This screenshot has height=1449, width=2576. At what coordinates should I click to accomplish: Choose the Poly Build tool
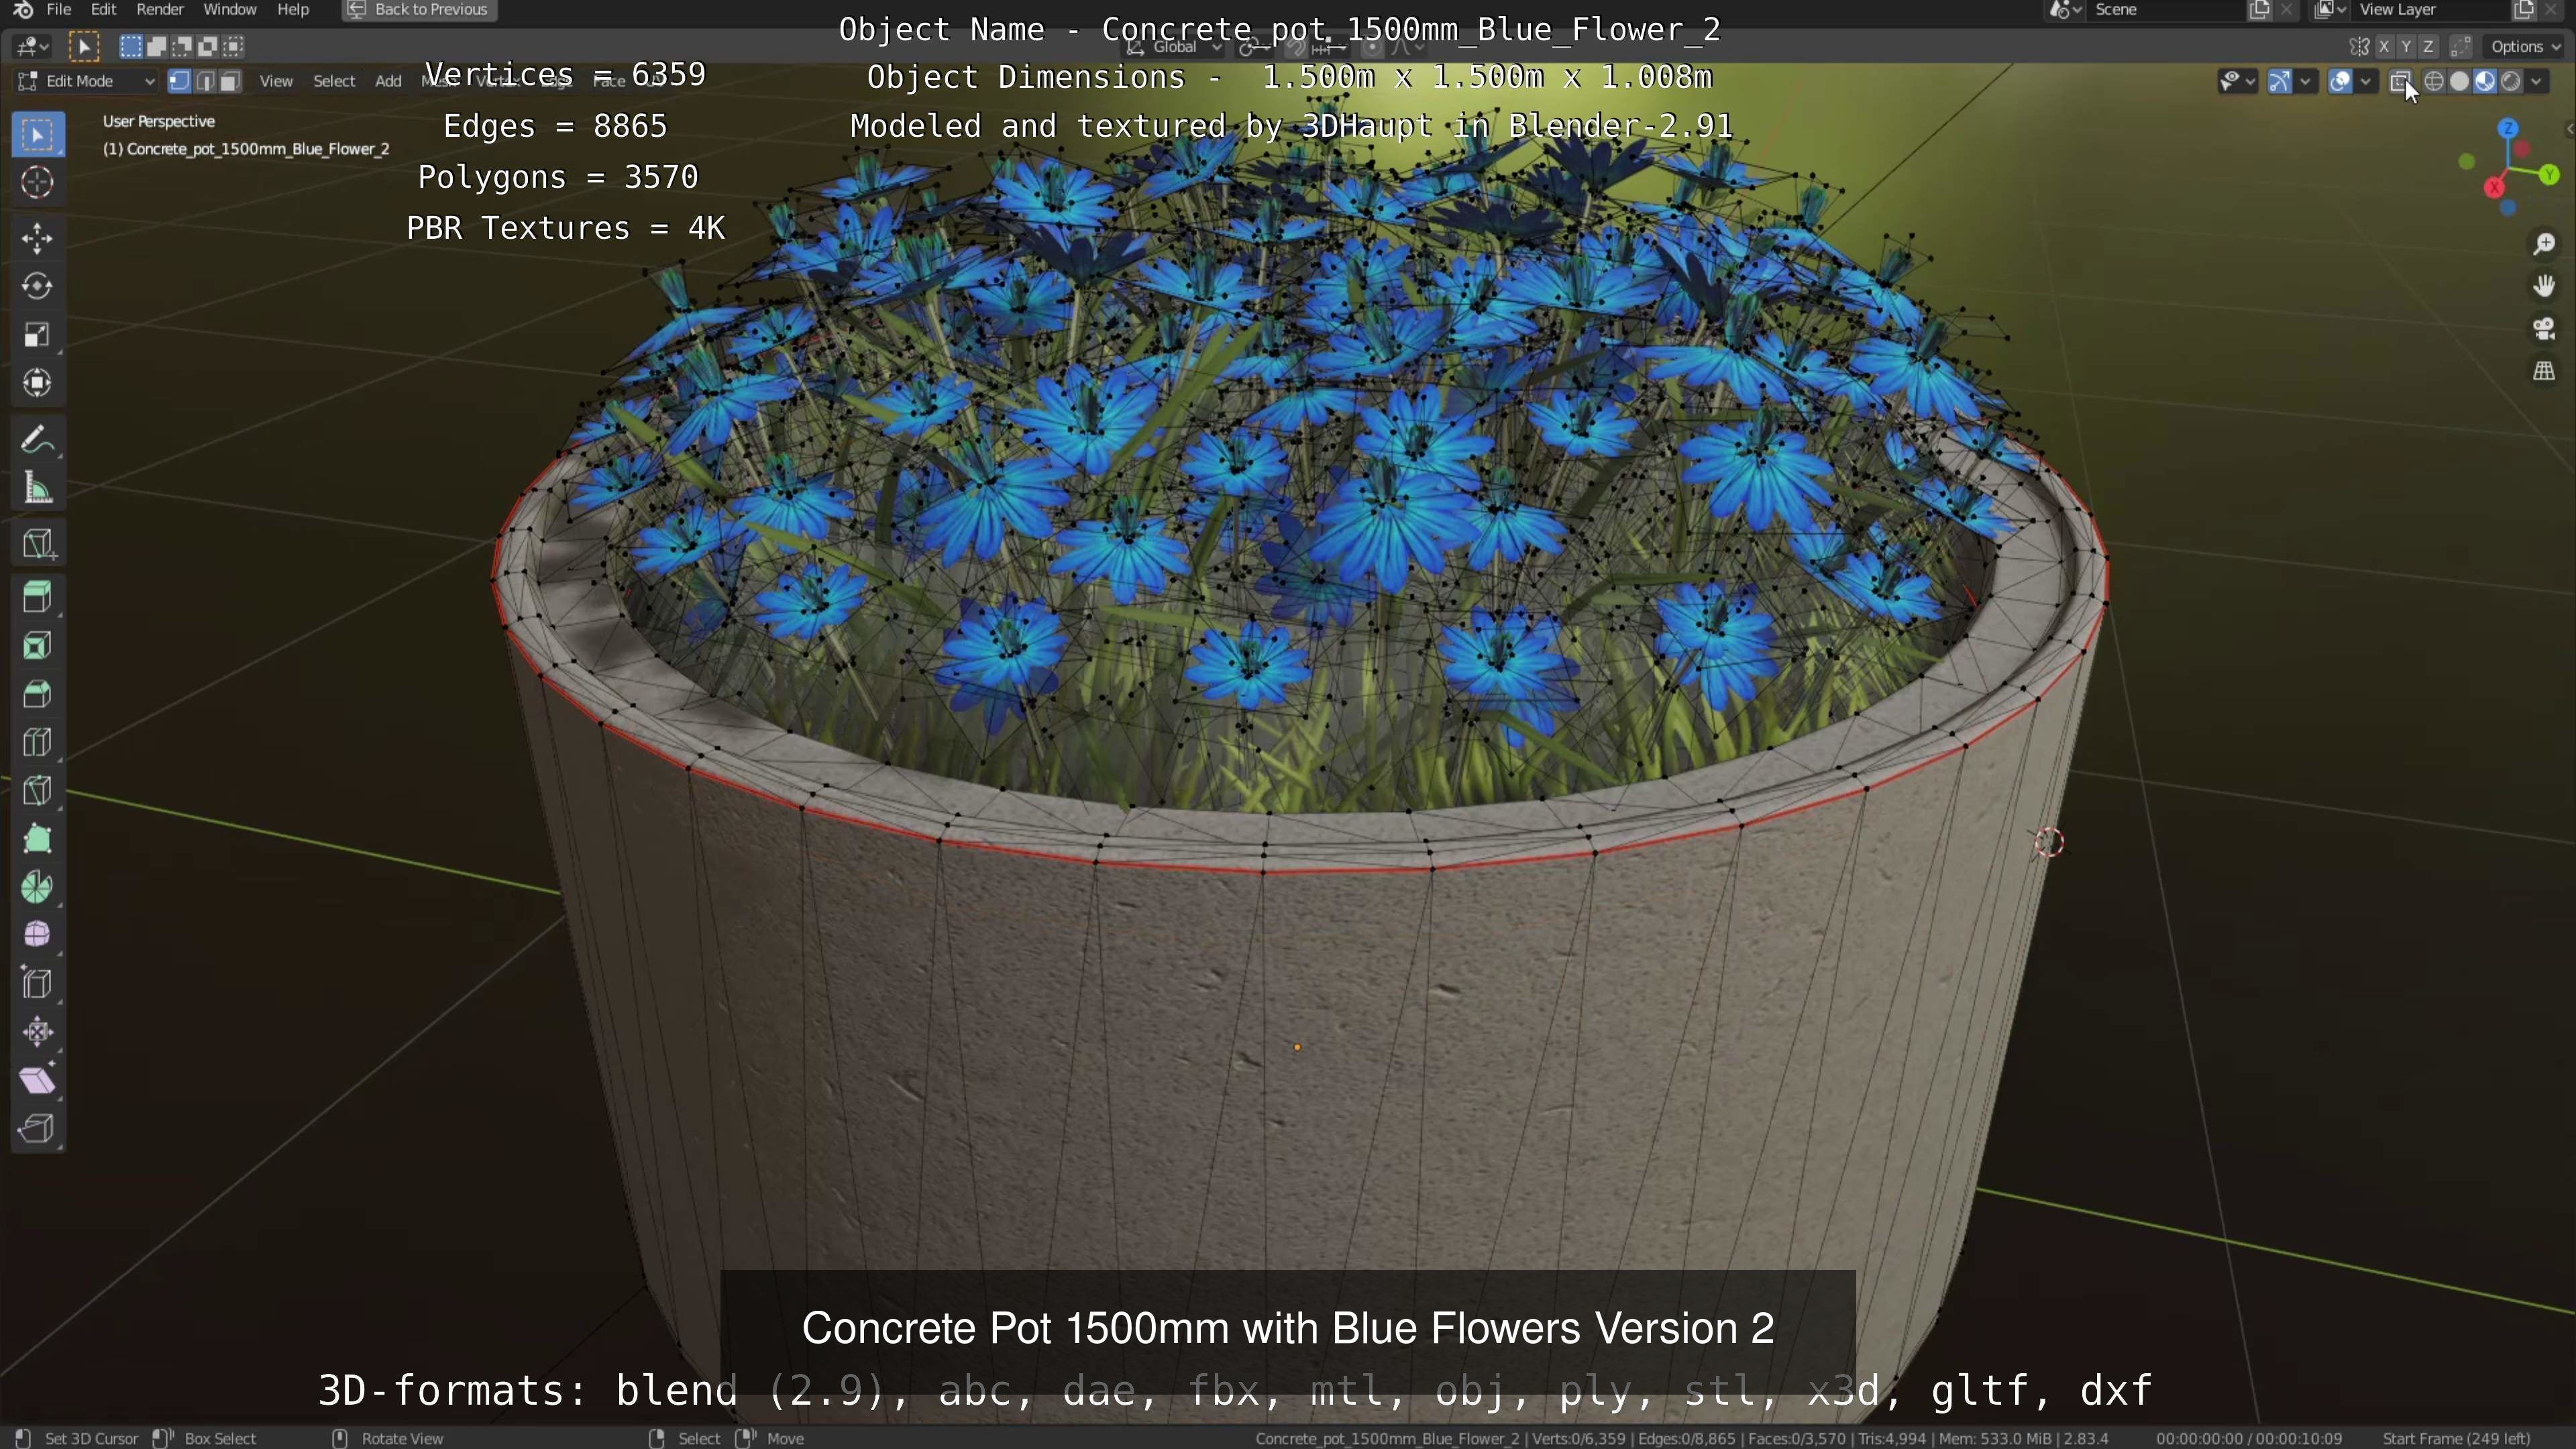click(38, 839)
